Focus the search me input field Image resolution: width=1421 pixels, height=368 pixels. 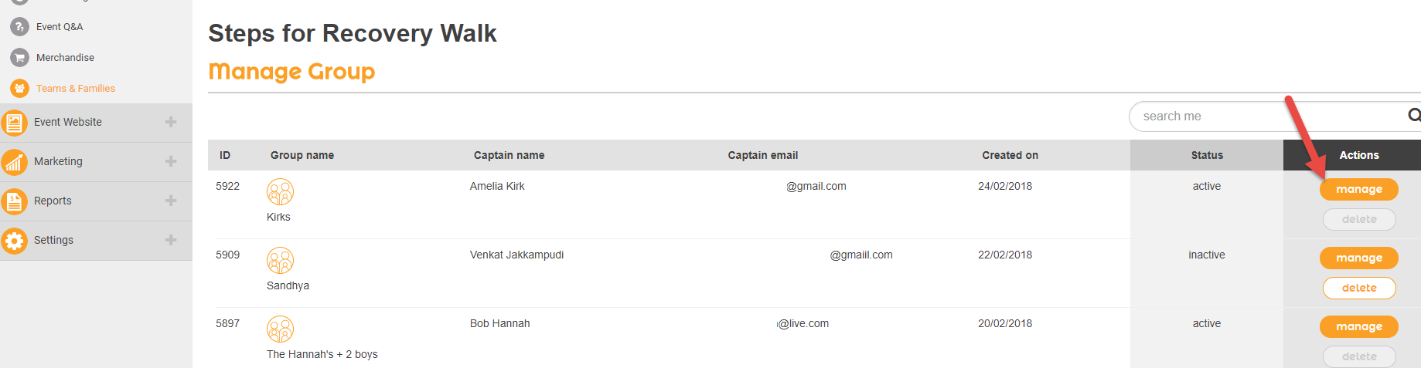click(1268, 116)
